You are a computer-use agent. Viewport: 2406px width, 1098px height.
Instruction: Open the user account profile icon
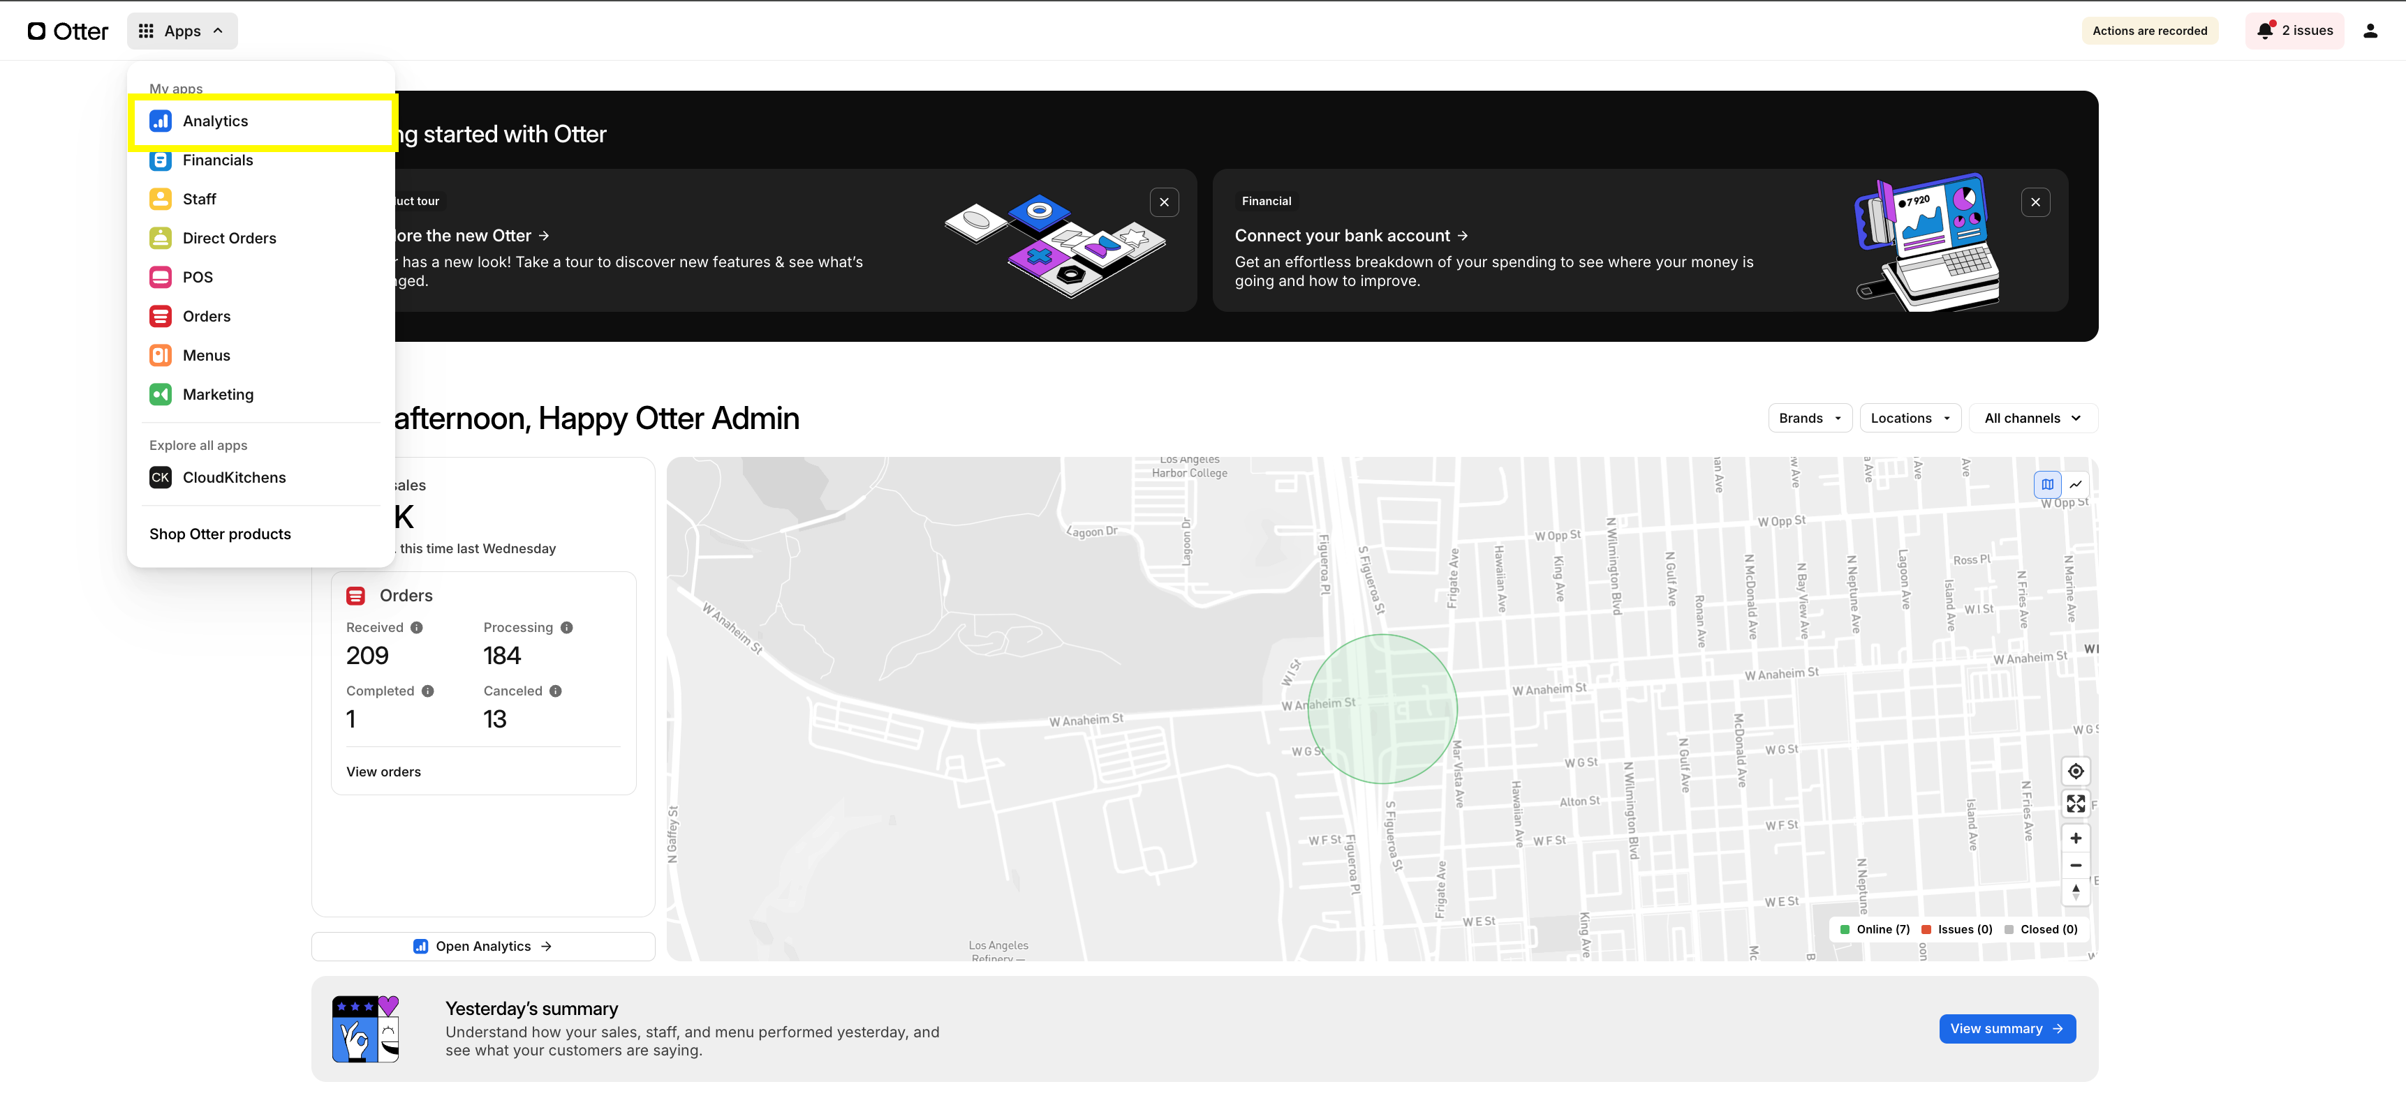point(2370,31)
